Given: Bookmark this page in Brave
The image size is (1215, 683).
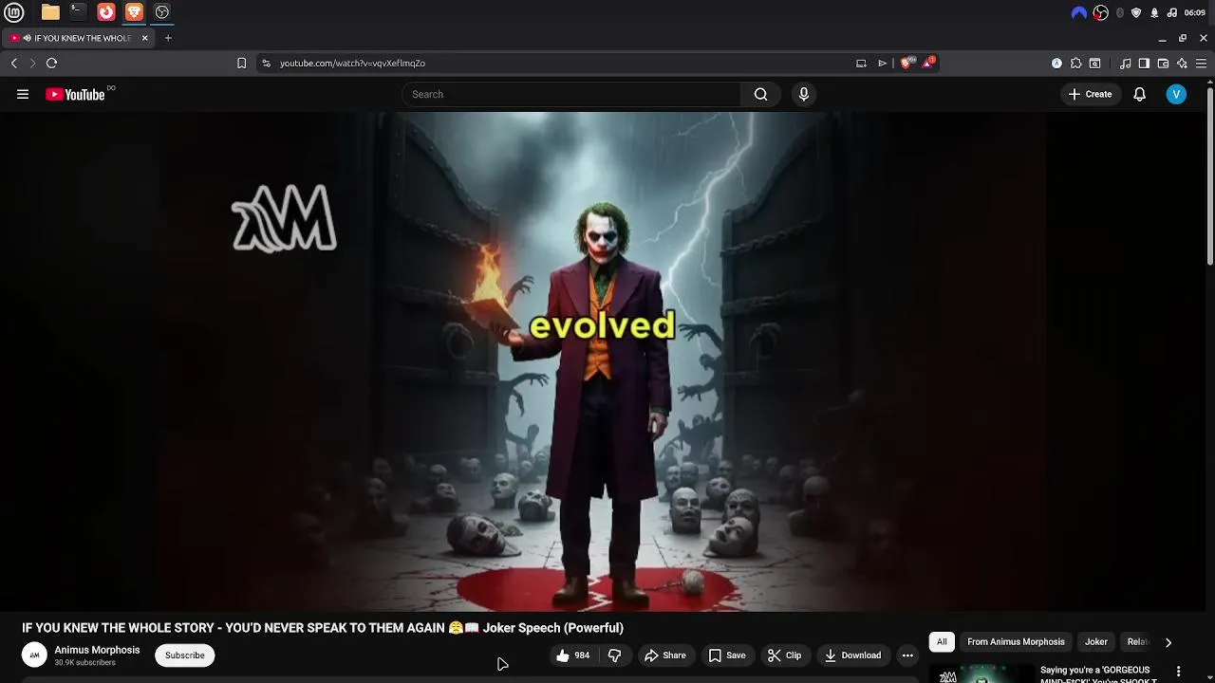Looking at the screenshot, I should point(241,64).
